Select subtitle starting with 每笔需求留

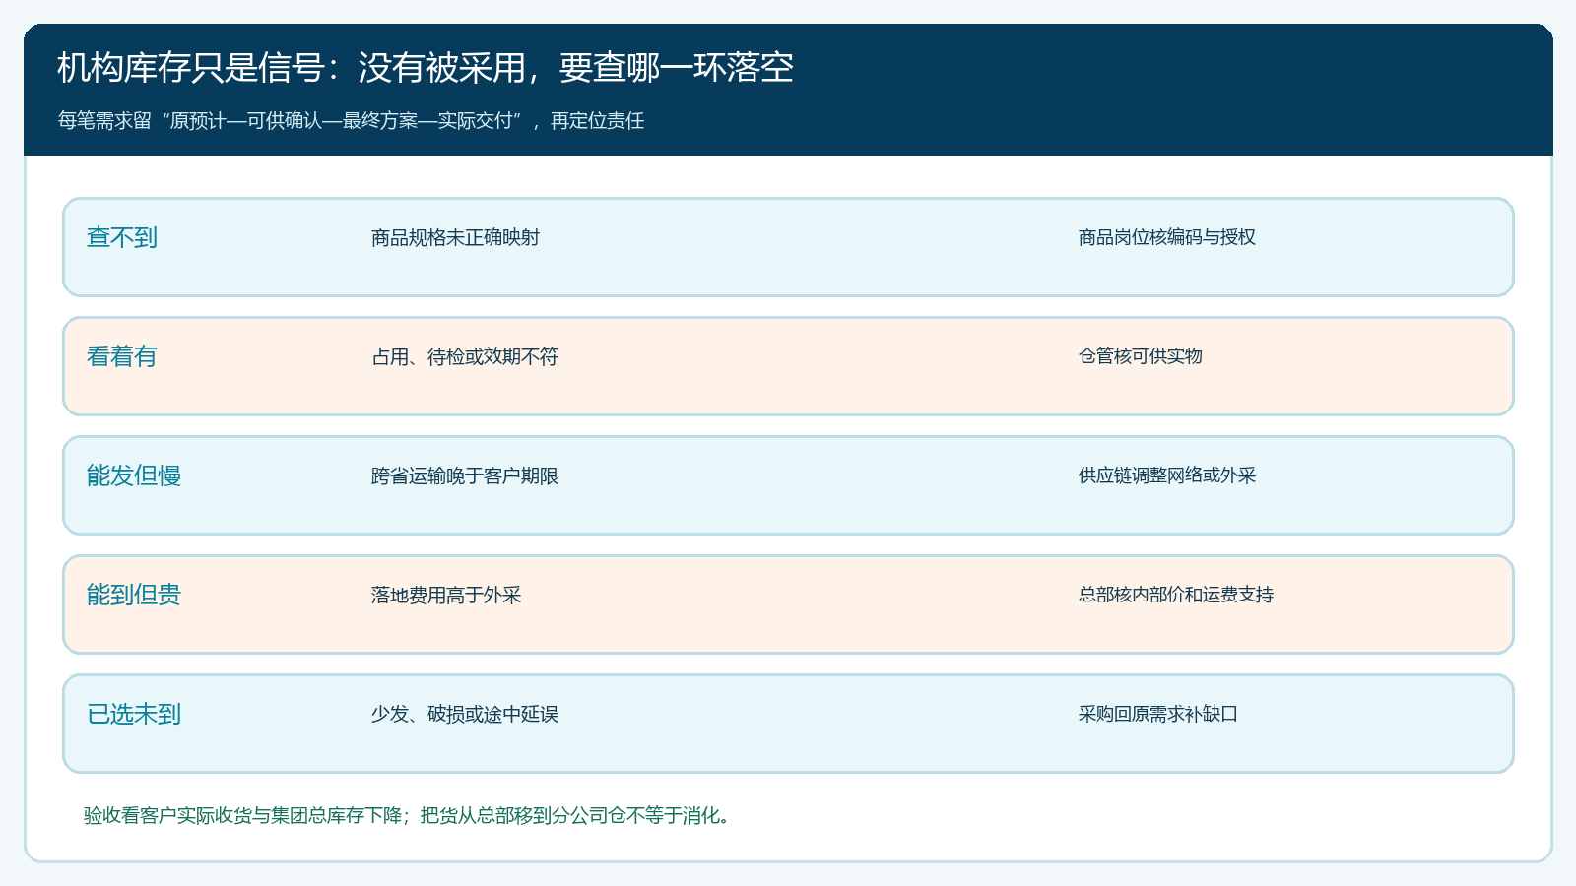tap(351, 120)
